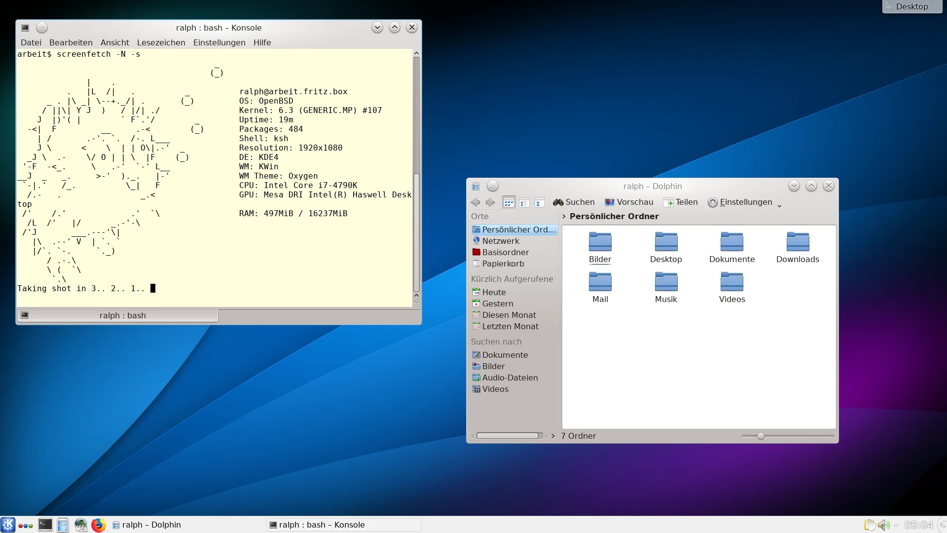Open the KDE application launcher menu
Viewport: 947px width, 533px height.
click(8, 525)
